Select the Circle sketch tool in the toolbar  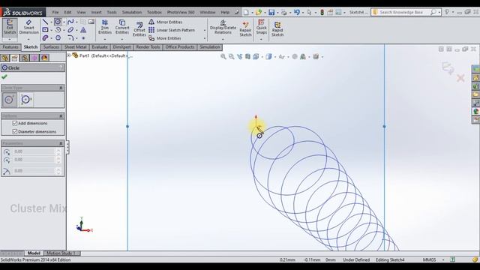(x=58, y=22)
